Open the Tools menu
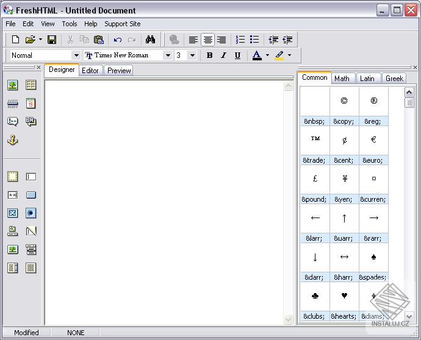This screenshot has height=340, width=421. tap(70, 24)
